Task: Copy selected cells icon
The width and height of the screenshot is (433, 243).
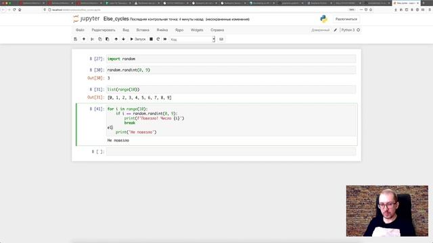Action: pos(100,39)
